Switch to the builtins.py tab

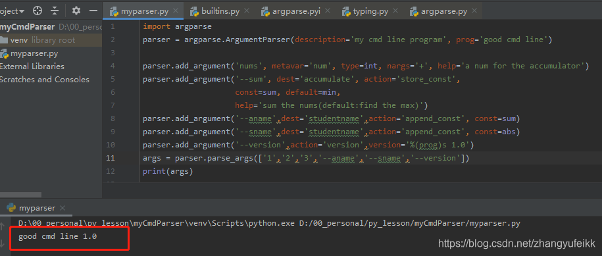coord(220,11)
